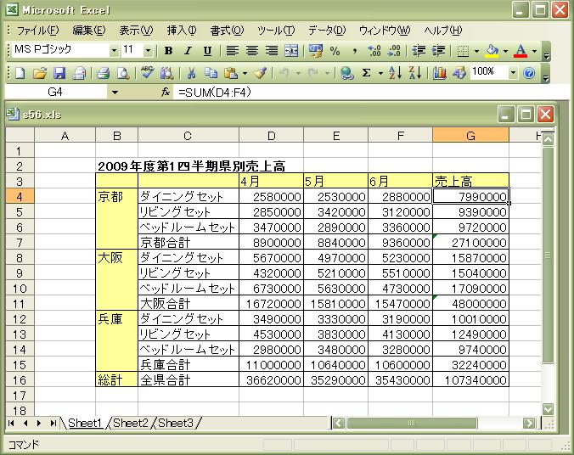This screenshot has width=574, height=455.
Task: Show Drawing toolbar
Action: coord(459,73)
